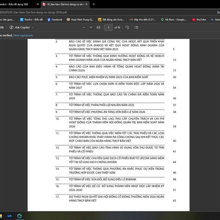The width and height of the screenshot is (220, 220).
Task: Open a new browser tab
Action: pos(94,4)
